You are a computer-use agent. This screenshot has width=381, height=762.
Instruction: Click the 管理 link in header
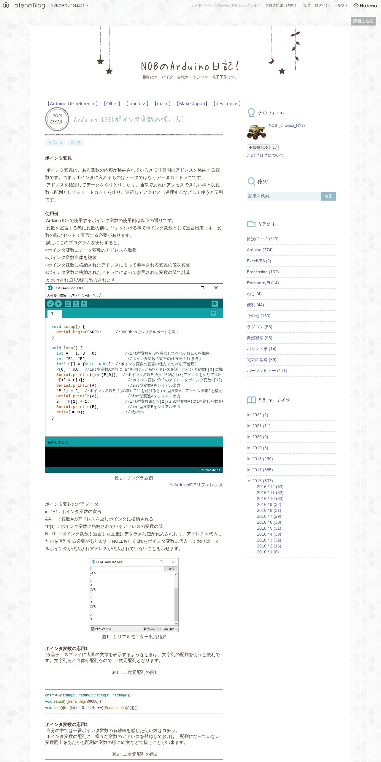[306, 5]
